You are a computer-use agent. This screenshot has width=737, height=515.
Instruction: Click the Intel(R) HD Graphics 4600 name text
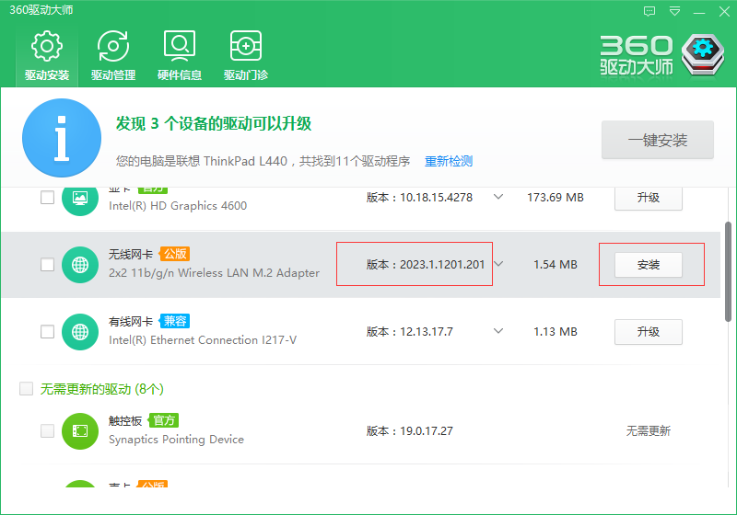(178, 206)
